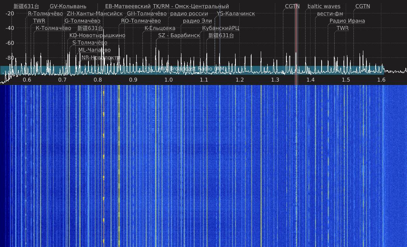Select the GV-Колывань bookmark label
The height and width of the screenshot is (247, 407).
click(x=68, y=6)
